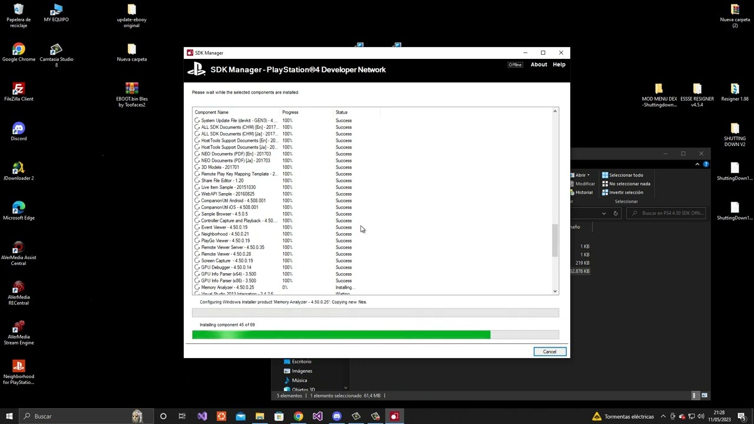Click Component Name column header
Screen dimensions: 754x424
coord(236,112)
